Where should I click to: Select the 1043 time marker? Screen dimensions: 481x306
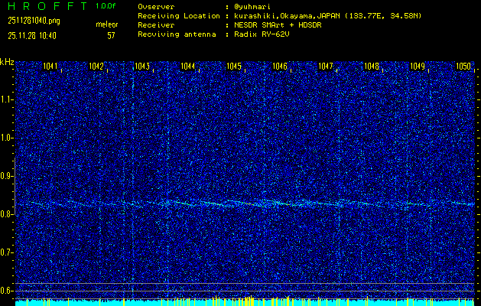[x=142, y=67]
